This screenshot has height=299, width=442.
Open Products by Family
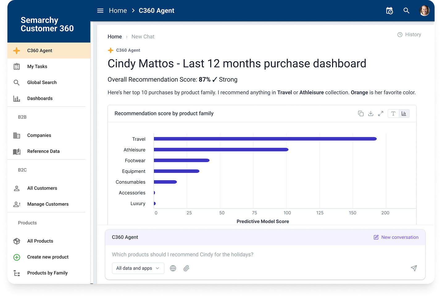point(49,273)
